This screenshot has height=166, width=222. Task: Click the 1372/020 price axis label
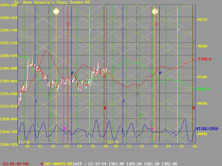tap(9, 106)
